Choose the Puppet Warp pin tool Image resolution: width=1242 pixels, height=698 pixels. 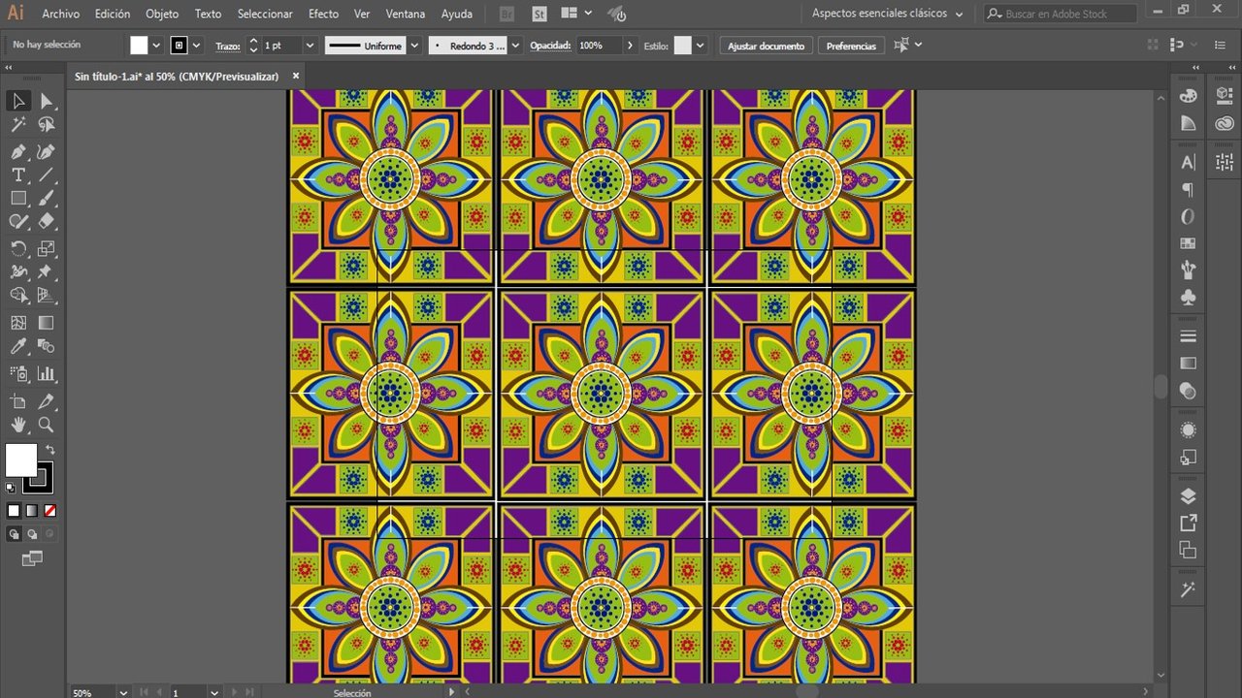[46, 271]
